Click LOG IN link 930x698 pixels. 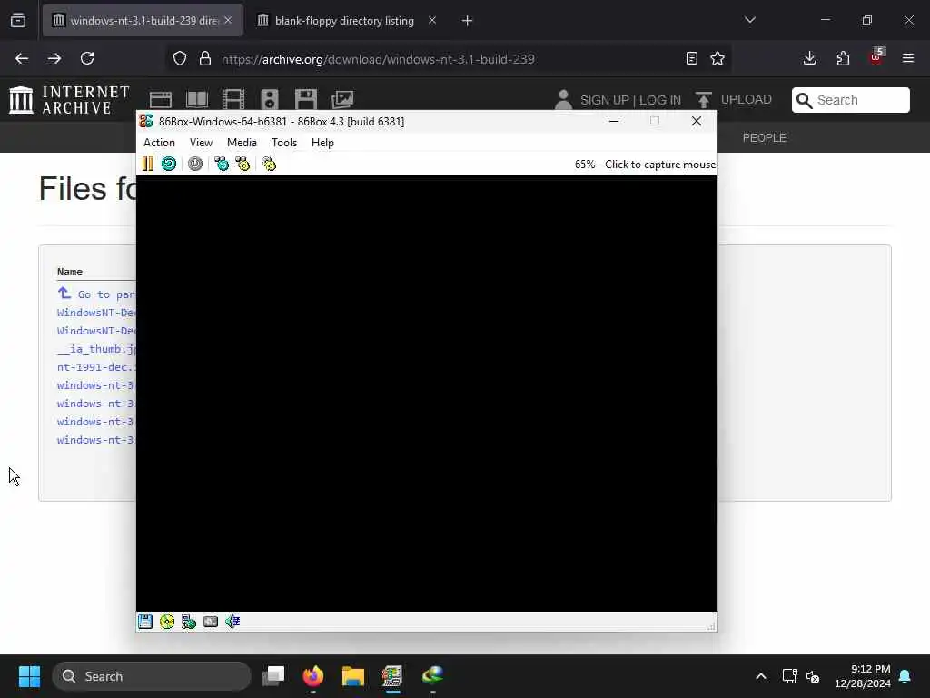coord(660,100)
